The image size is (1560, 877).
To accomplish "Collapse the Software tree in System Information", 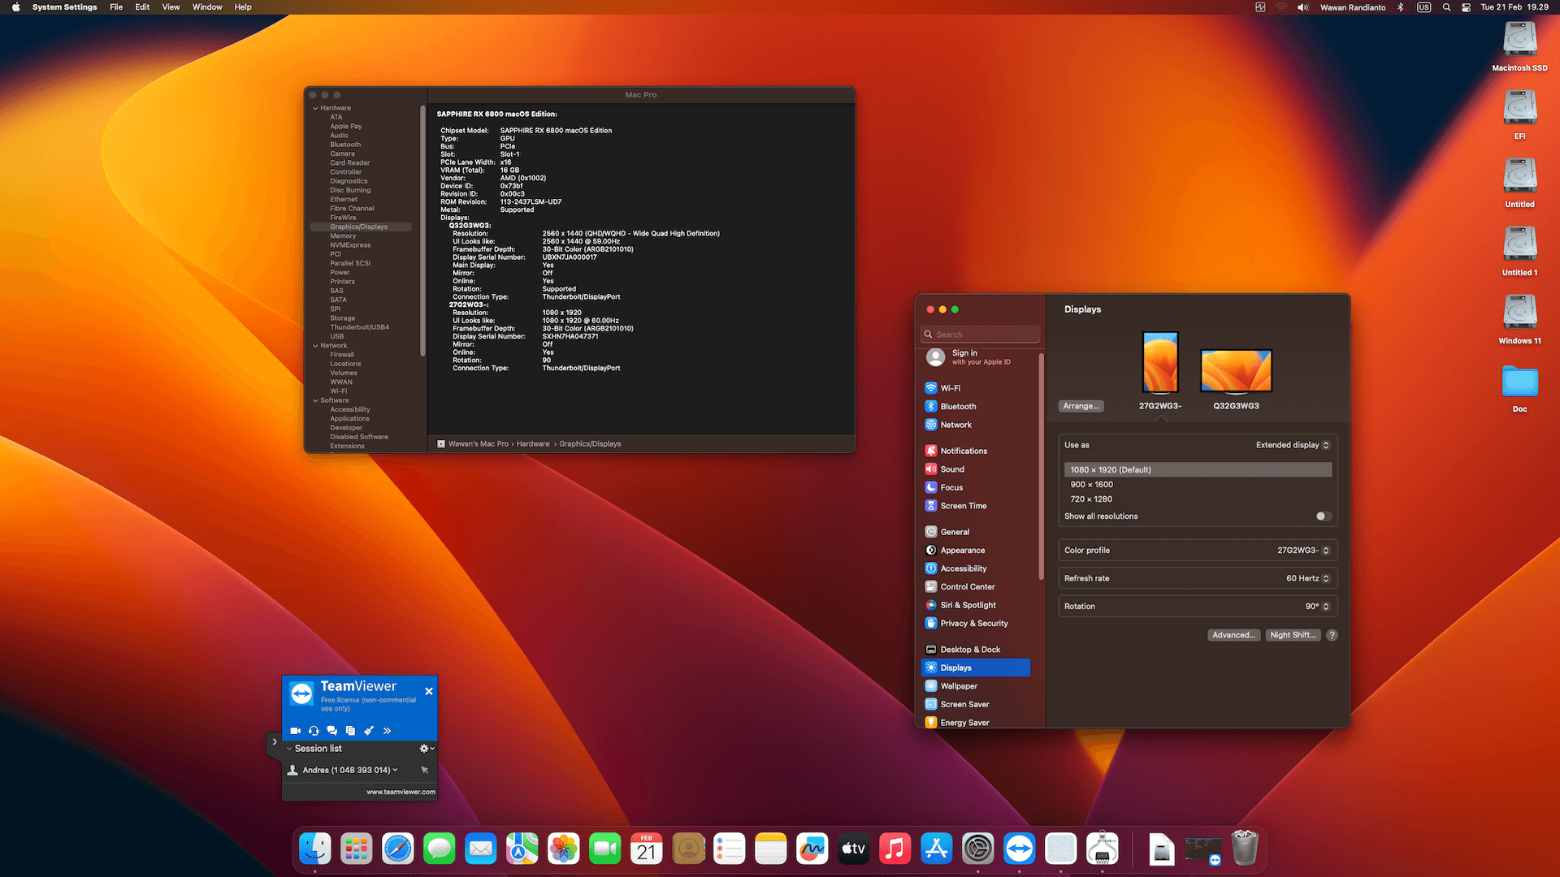I will 315,400.
